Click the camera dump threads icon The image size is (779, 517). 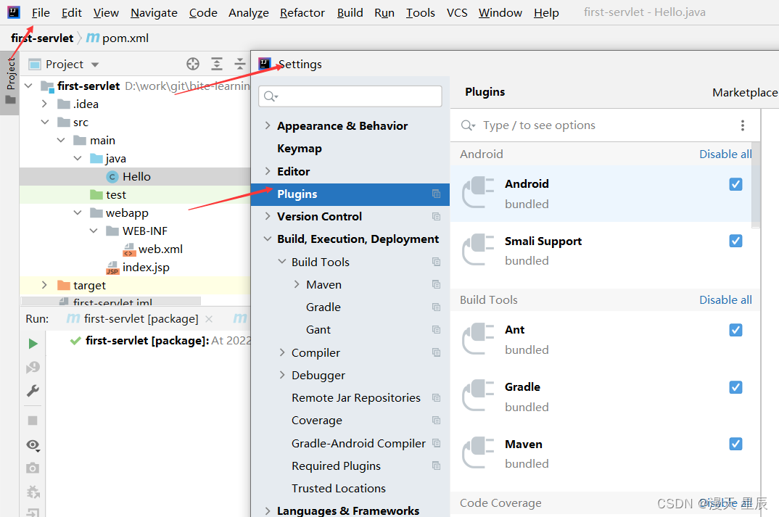[x=33, y=468]
